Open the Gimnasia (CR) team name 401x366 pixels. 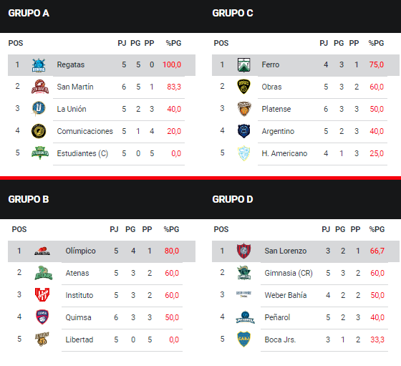[x=289, y=273]
